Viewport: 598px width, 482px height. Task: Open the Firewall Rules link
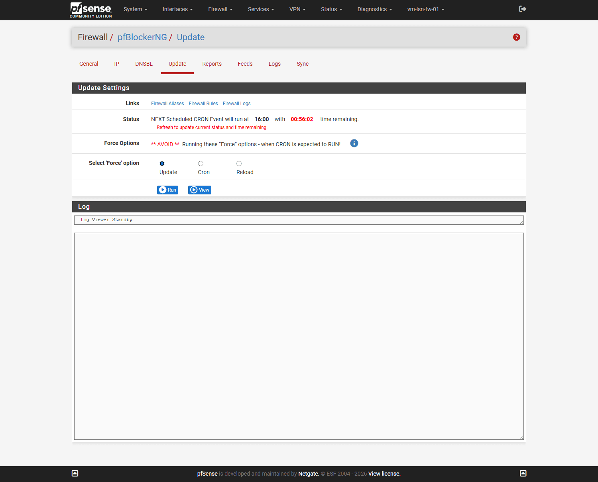tap(203, 104)
